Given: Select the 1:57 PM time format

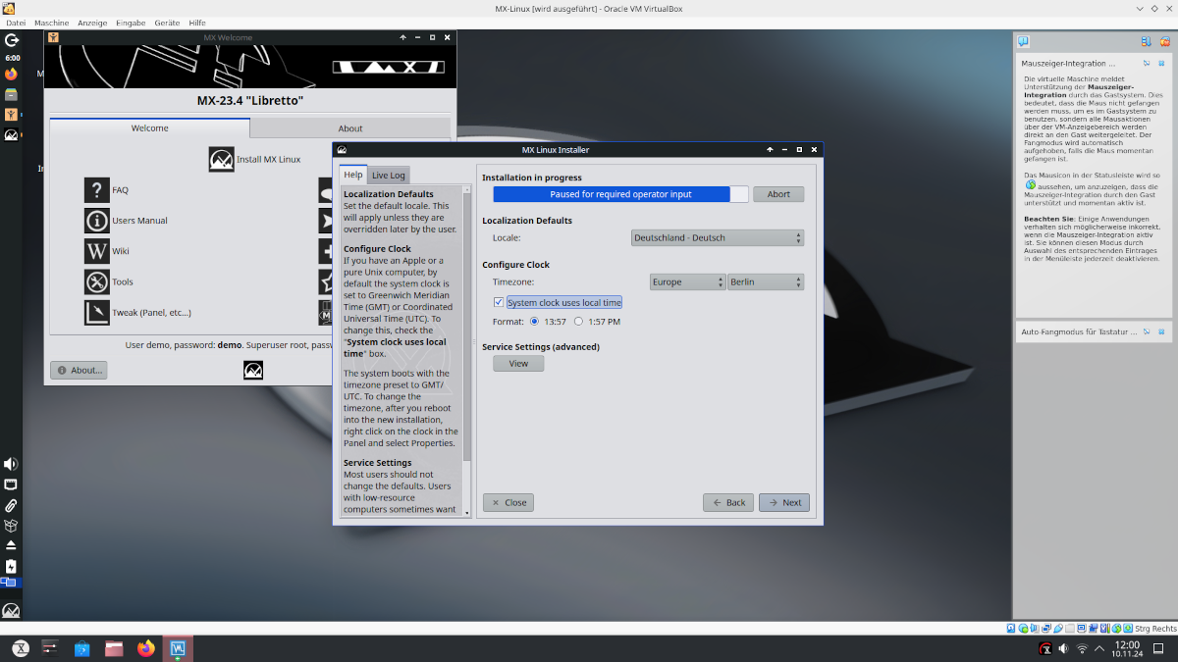Looking at the screenshot, I should click(x=579, y=322).
